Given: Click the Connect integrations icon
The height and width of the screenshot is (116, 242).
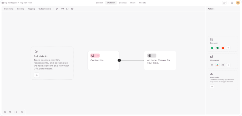Looking at the screenshot, I should tap(211, 40).
